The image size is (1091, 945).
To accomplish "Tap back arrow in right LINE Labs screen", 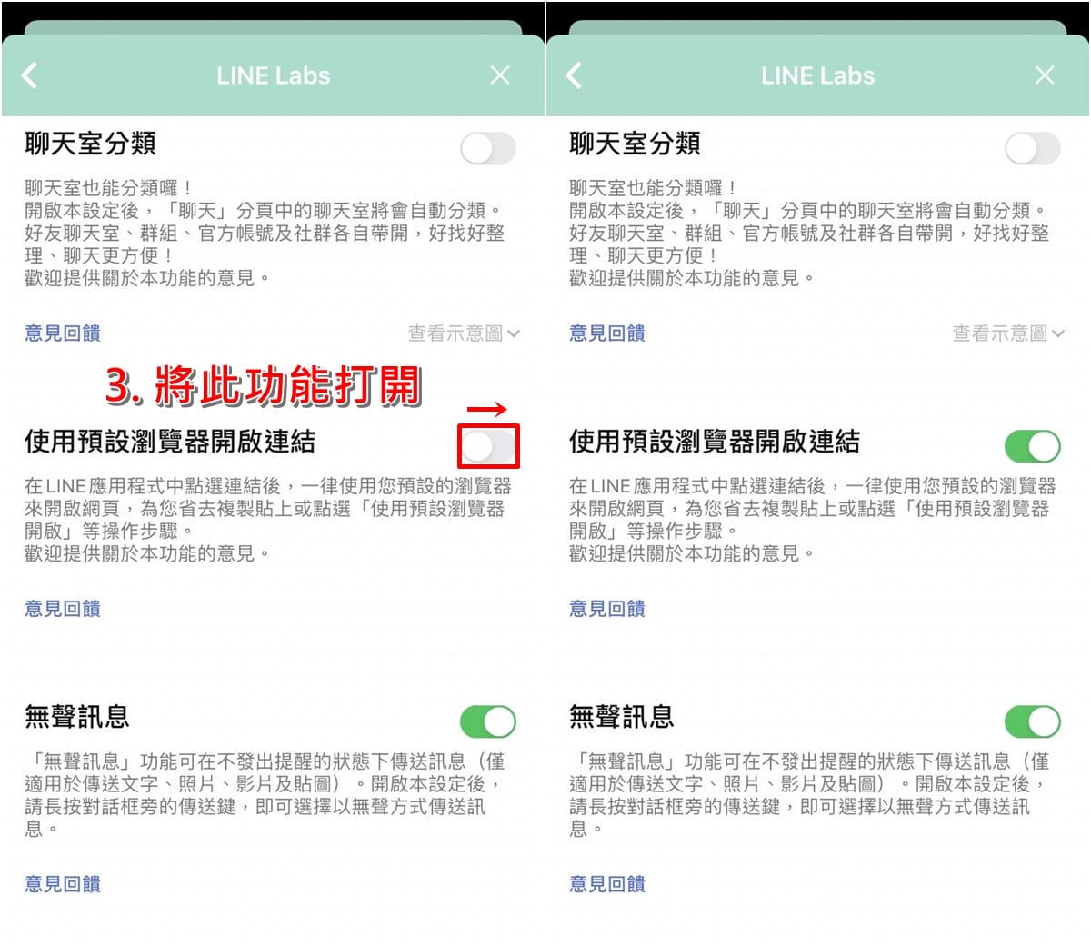I will (574, 75).
